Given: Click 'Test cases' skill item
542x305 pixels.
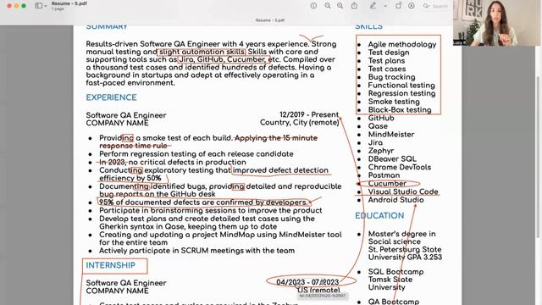Looking at the screenshot, I should 387,69.
